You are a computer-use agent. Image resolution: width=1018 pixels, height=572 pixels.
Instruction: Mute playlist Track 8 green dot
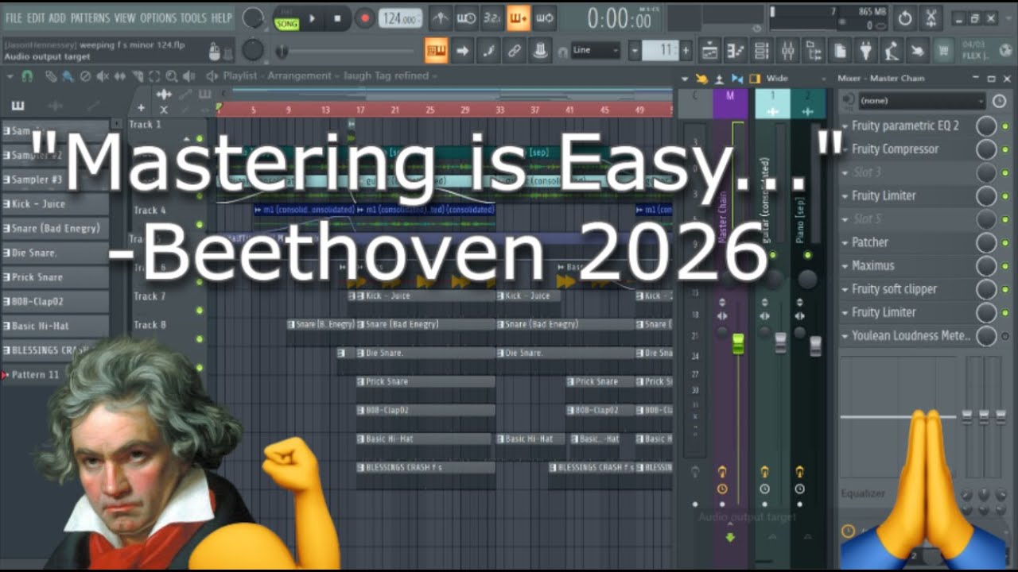200,339
